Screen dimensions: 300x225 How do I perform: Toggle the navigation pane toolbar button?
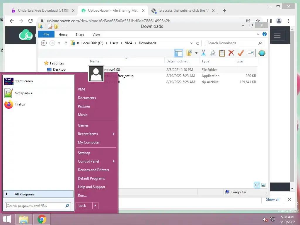click(x=178, y=53)
